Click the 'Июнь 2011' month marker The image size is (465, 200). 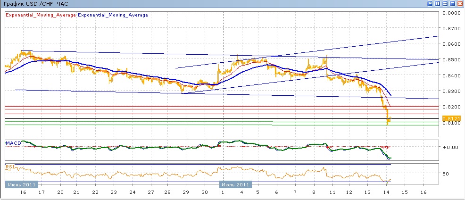22,184
